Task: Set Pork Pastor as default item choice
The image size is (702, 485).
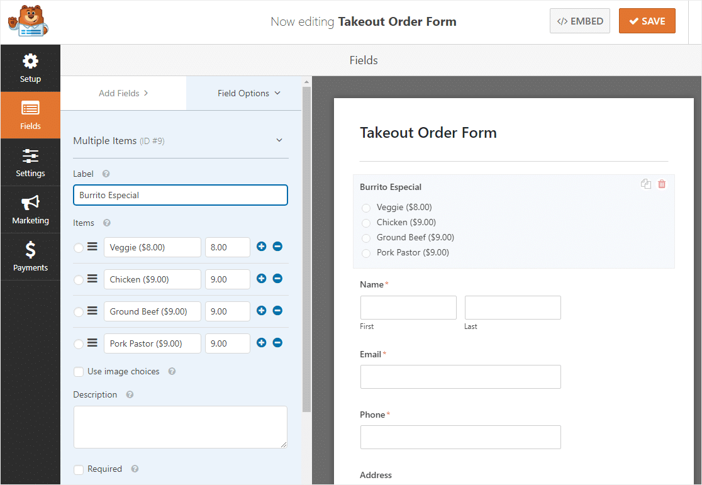Action: tap(79, 344)
